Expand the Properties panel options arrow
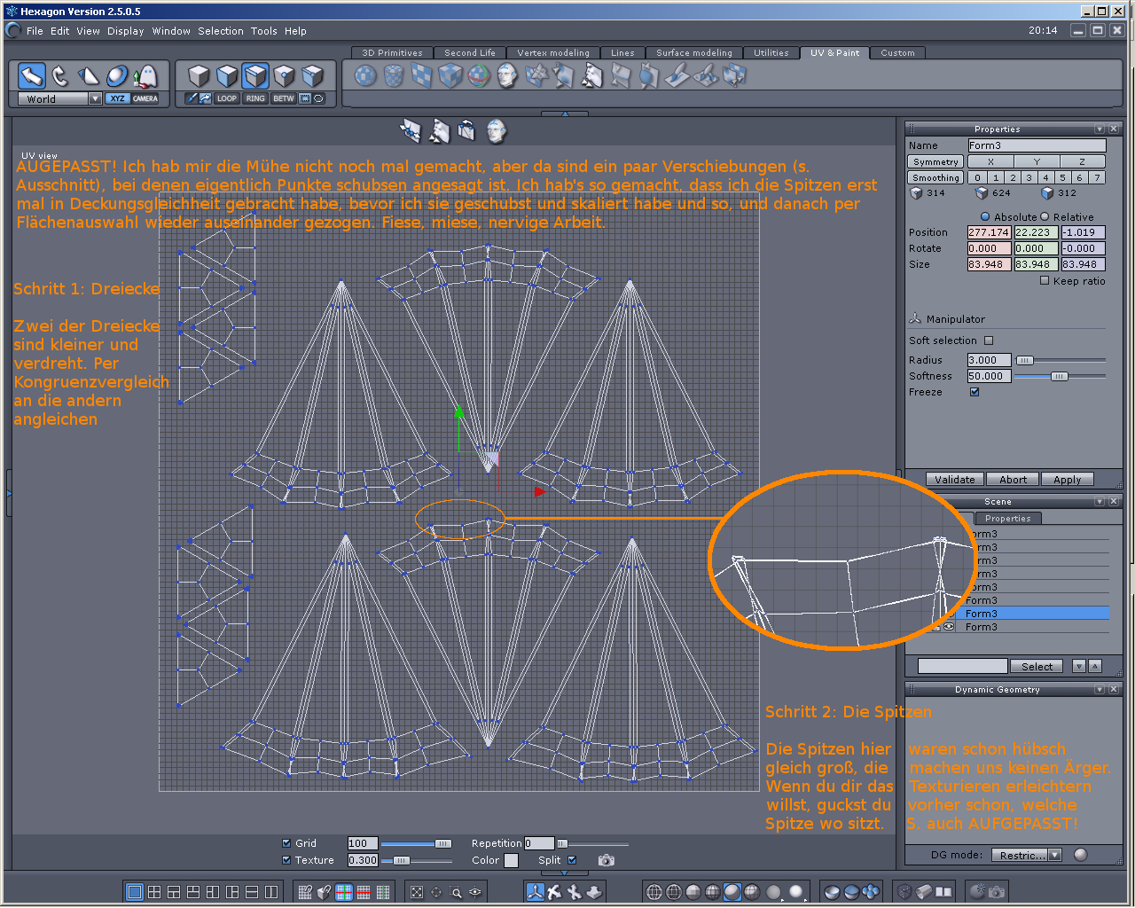1135x908 pixels. (1100, 129)
